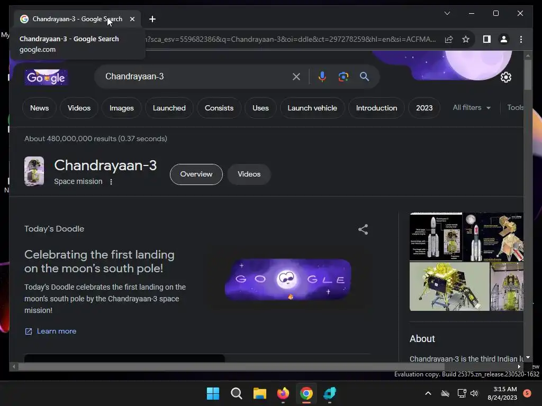Open File Explorer from taskbar
Screen dimensions: 542x406
point(259,393)
